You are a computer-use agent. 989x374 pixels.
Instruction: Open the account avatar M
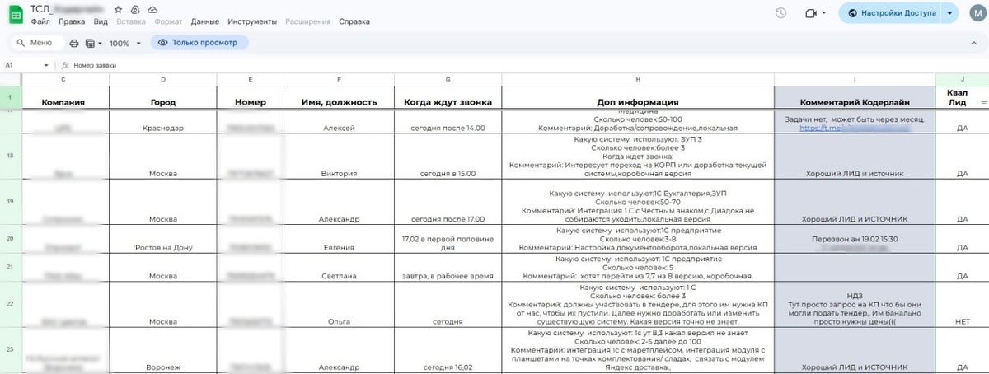[x=977, y=14]
